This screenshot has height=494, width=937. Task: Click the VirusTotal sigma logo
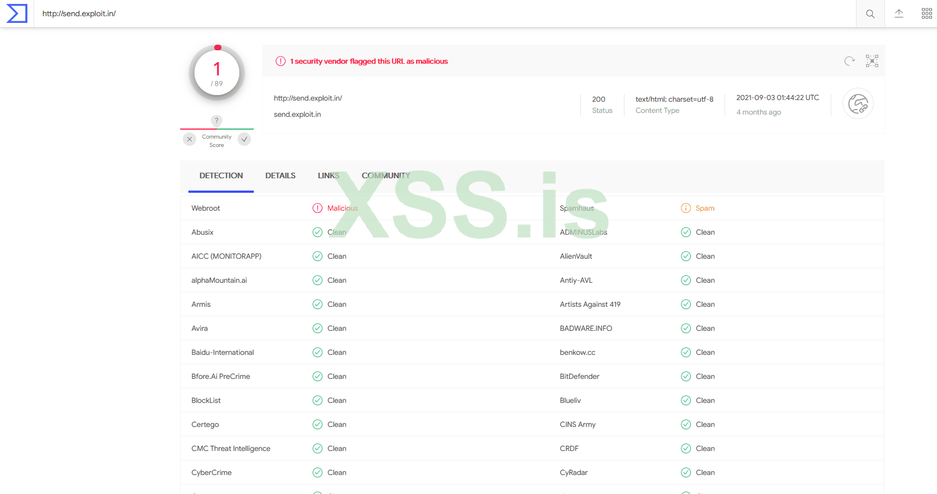pos(17,13)
